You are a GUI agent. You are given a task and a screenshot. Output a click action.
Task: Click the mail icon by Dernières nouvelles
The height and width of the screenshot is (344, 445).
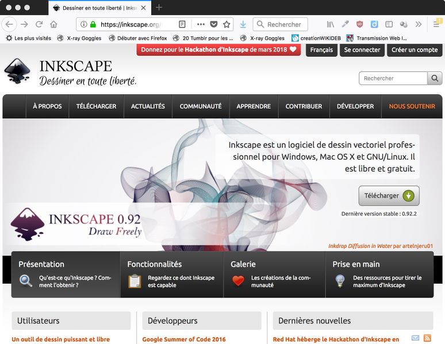tap(415, 338)
